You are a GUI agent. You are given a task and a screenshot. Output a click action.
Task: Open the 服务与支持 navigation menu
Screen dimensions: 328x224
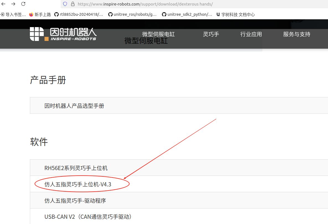[297, 34]
